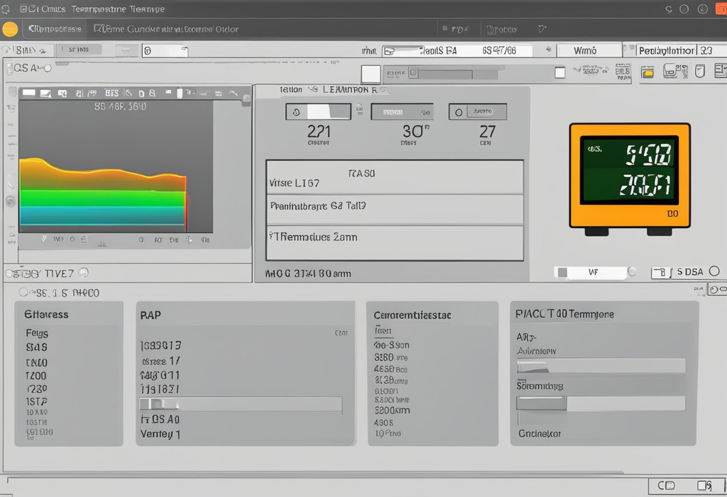
Task: Click the Sòremidyg slider bar in PIACC panel
Action: (x=600, y=404)
